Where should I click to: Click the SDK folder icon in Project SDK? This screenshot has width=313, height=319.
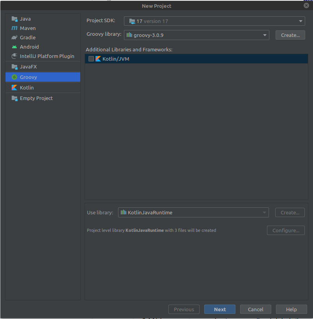(x=132, y=21)
